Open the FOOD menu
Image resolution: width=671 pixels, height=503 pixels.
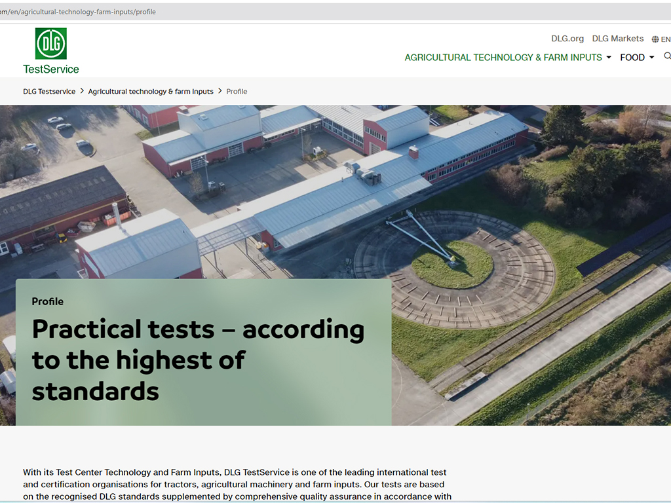(632, 58)
